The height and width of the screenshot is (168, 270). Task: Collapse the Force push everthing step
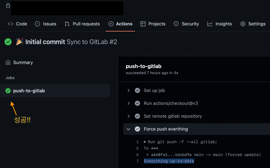pos(129,129)
